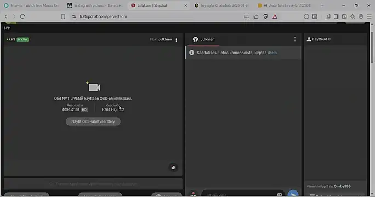Open the chat panel three-dot menu
375x197 pixels.
[x=295, y=39]
